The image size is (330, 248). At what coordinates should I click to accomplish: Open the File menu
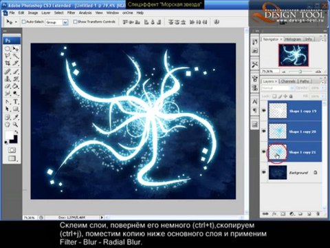click(x=12, y=13)
